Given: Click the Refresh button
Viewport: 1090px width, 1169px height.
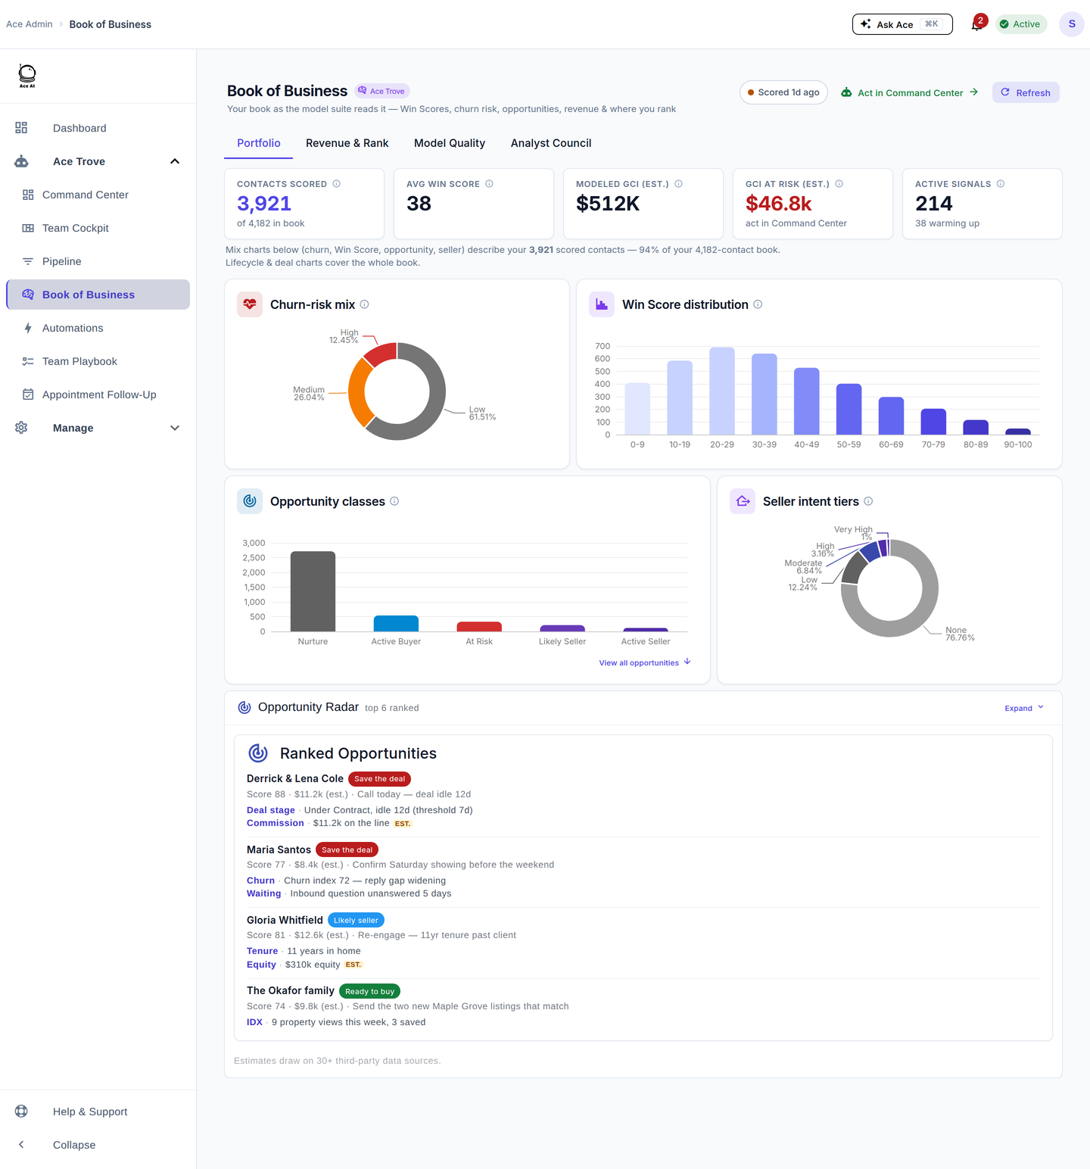Looking at the screenshot, I should click(x=1026, y=92).
